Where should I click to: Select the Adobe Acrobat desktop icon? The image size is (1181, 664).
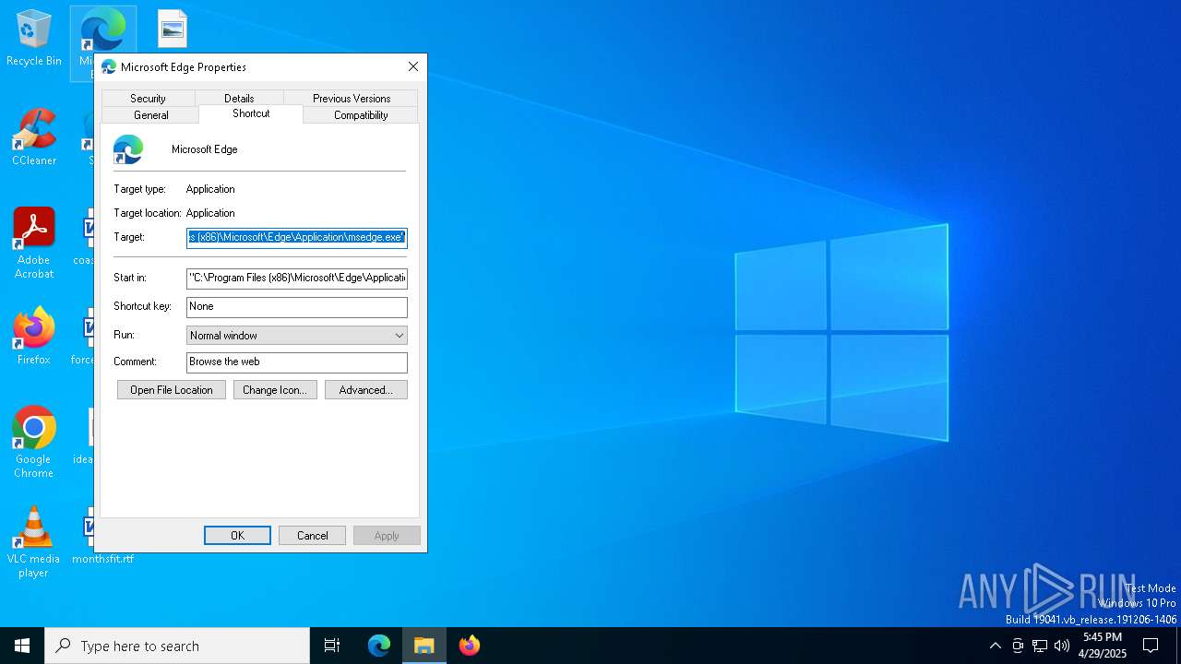tap(34, 243)
